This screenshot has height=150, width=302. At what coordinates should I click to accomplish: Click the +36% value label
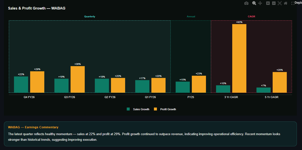78,64
